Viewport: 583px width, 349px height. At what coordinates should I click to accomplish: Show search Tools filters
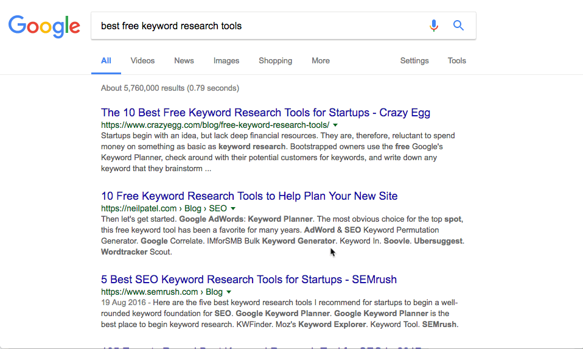pos(456,61)
